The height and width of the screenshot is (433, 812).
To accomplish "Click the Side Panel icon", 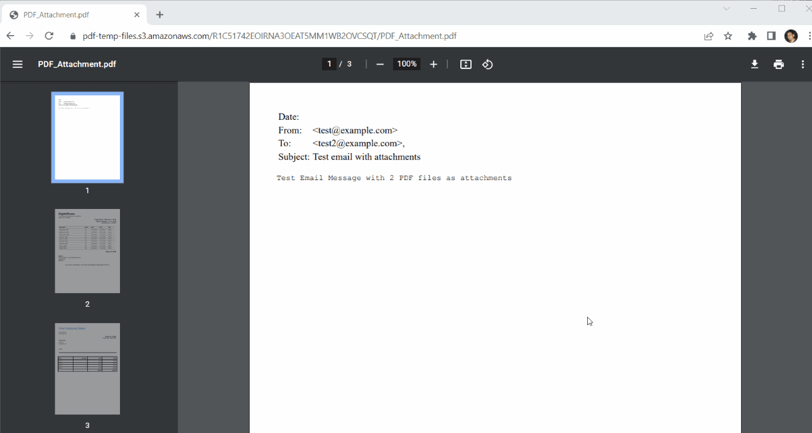I will pos(771,36).
